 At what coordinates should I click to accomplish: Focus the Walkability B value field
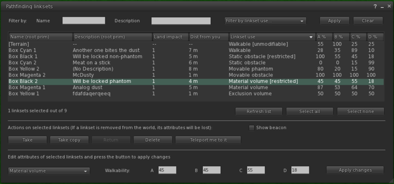tap(212, 170)
